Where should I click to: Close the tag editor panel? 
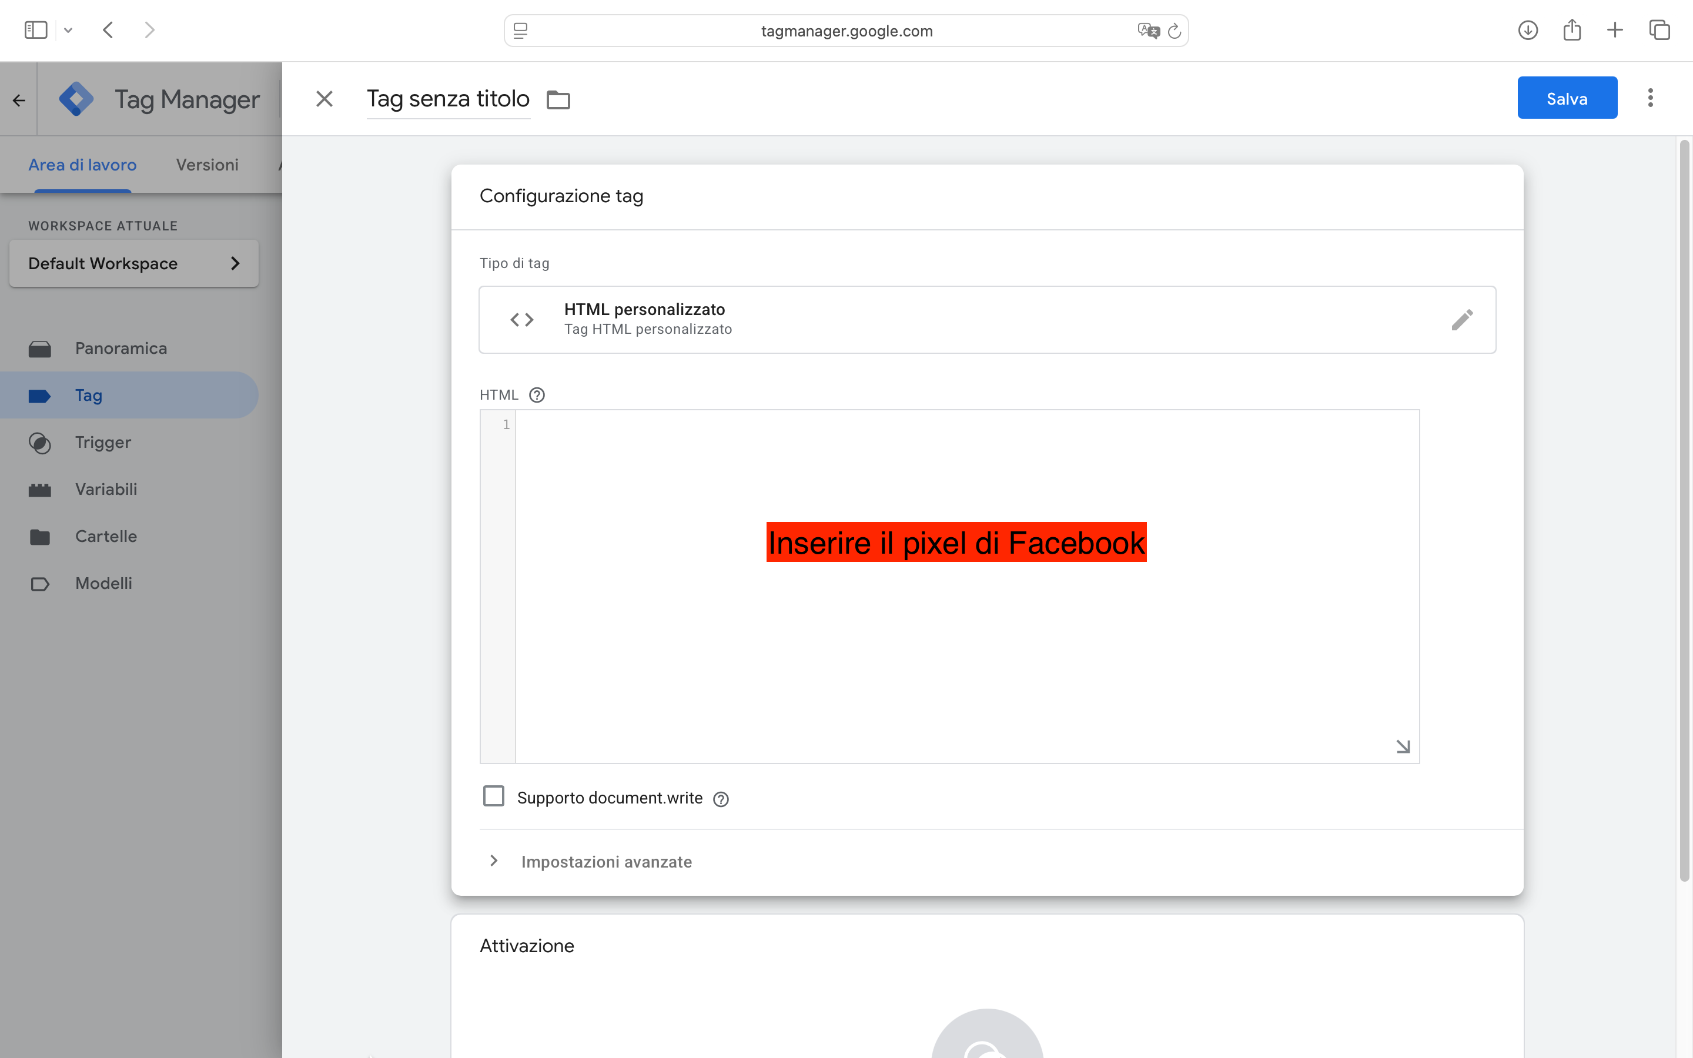click(324, 99)
